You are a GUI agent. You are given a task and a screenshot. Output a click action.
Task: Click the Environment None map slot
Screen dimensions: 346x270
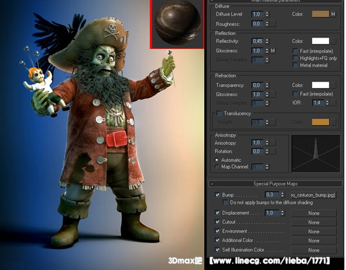pos(313,232)
